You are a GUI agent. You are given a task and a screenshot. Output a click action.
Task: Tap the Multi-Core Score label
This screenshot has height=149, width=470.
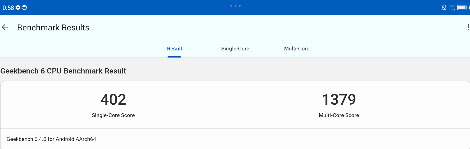tap(339, 115)
